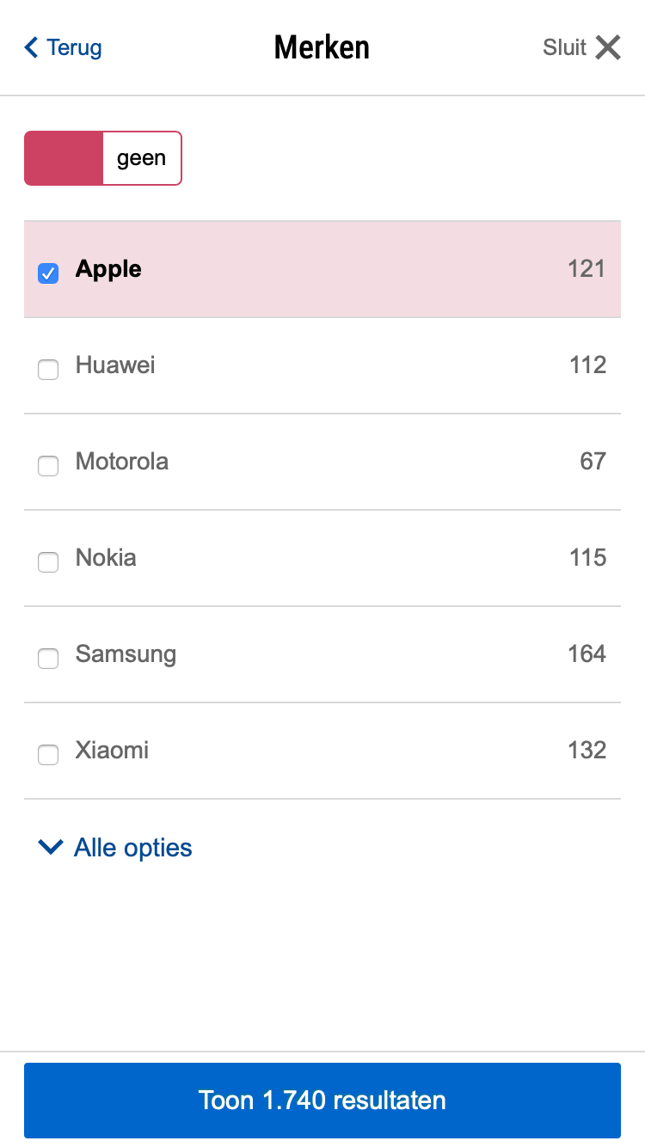This screenshot has height=1147, width=645.
Task: Click the Merken heading
Action: tap(322, 47)
